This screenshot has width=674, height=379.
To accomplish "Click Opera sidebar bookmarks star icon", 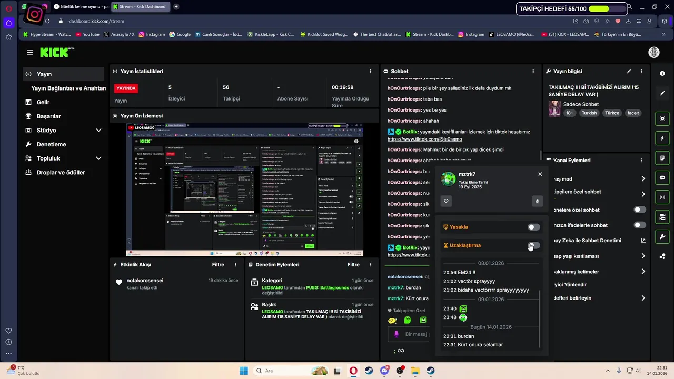I will (x=8, y=37).
